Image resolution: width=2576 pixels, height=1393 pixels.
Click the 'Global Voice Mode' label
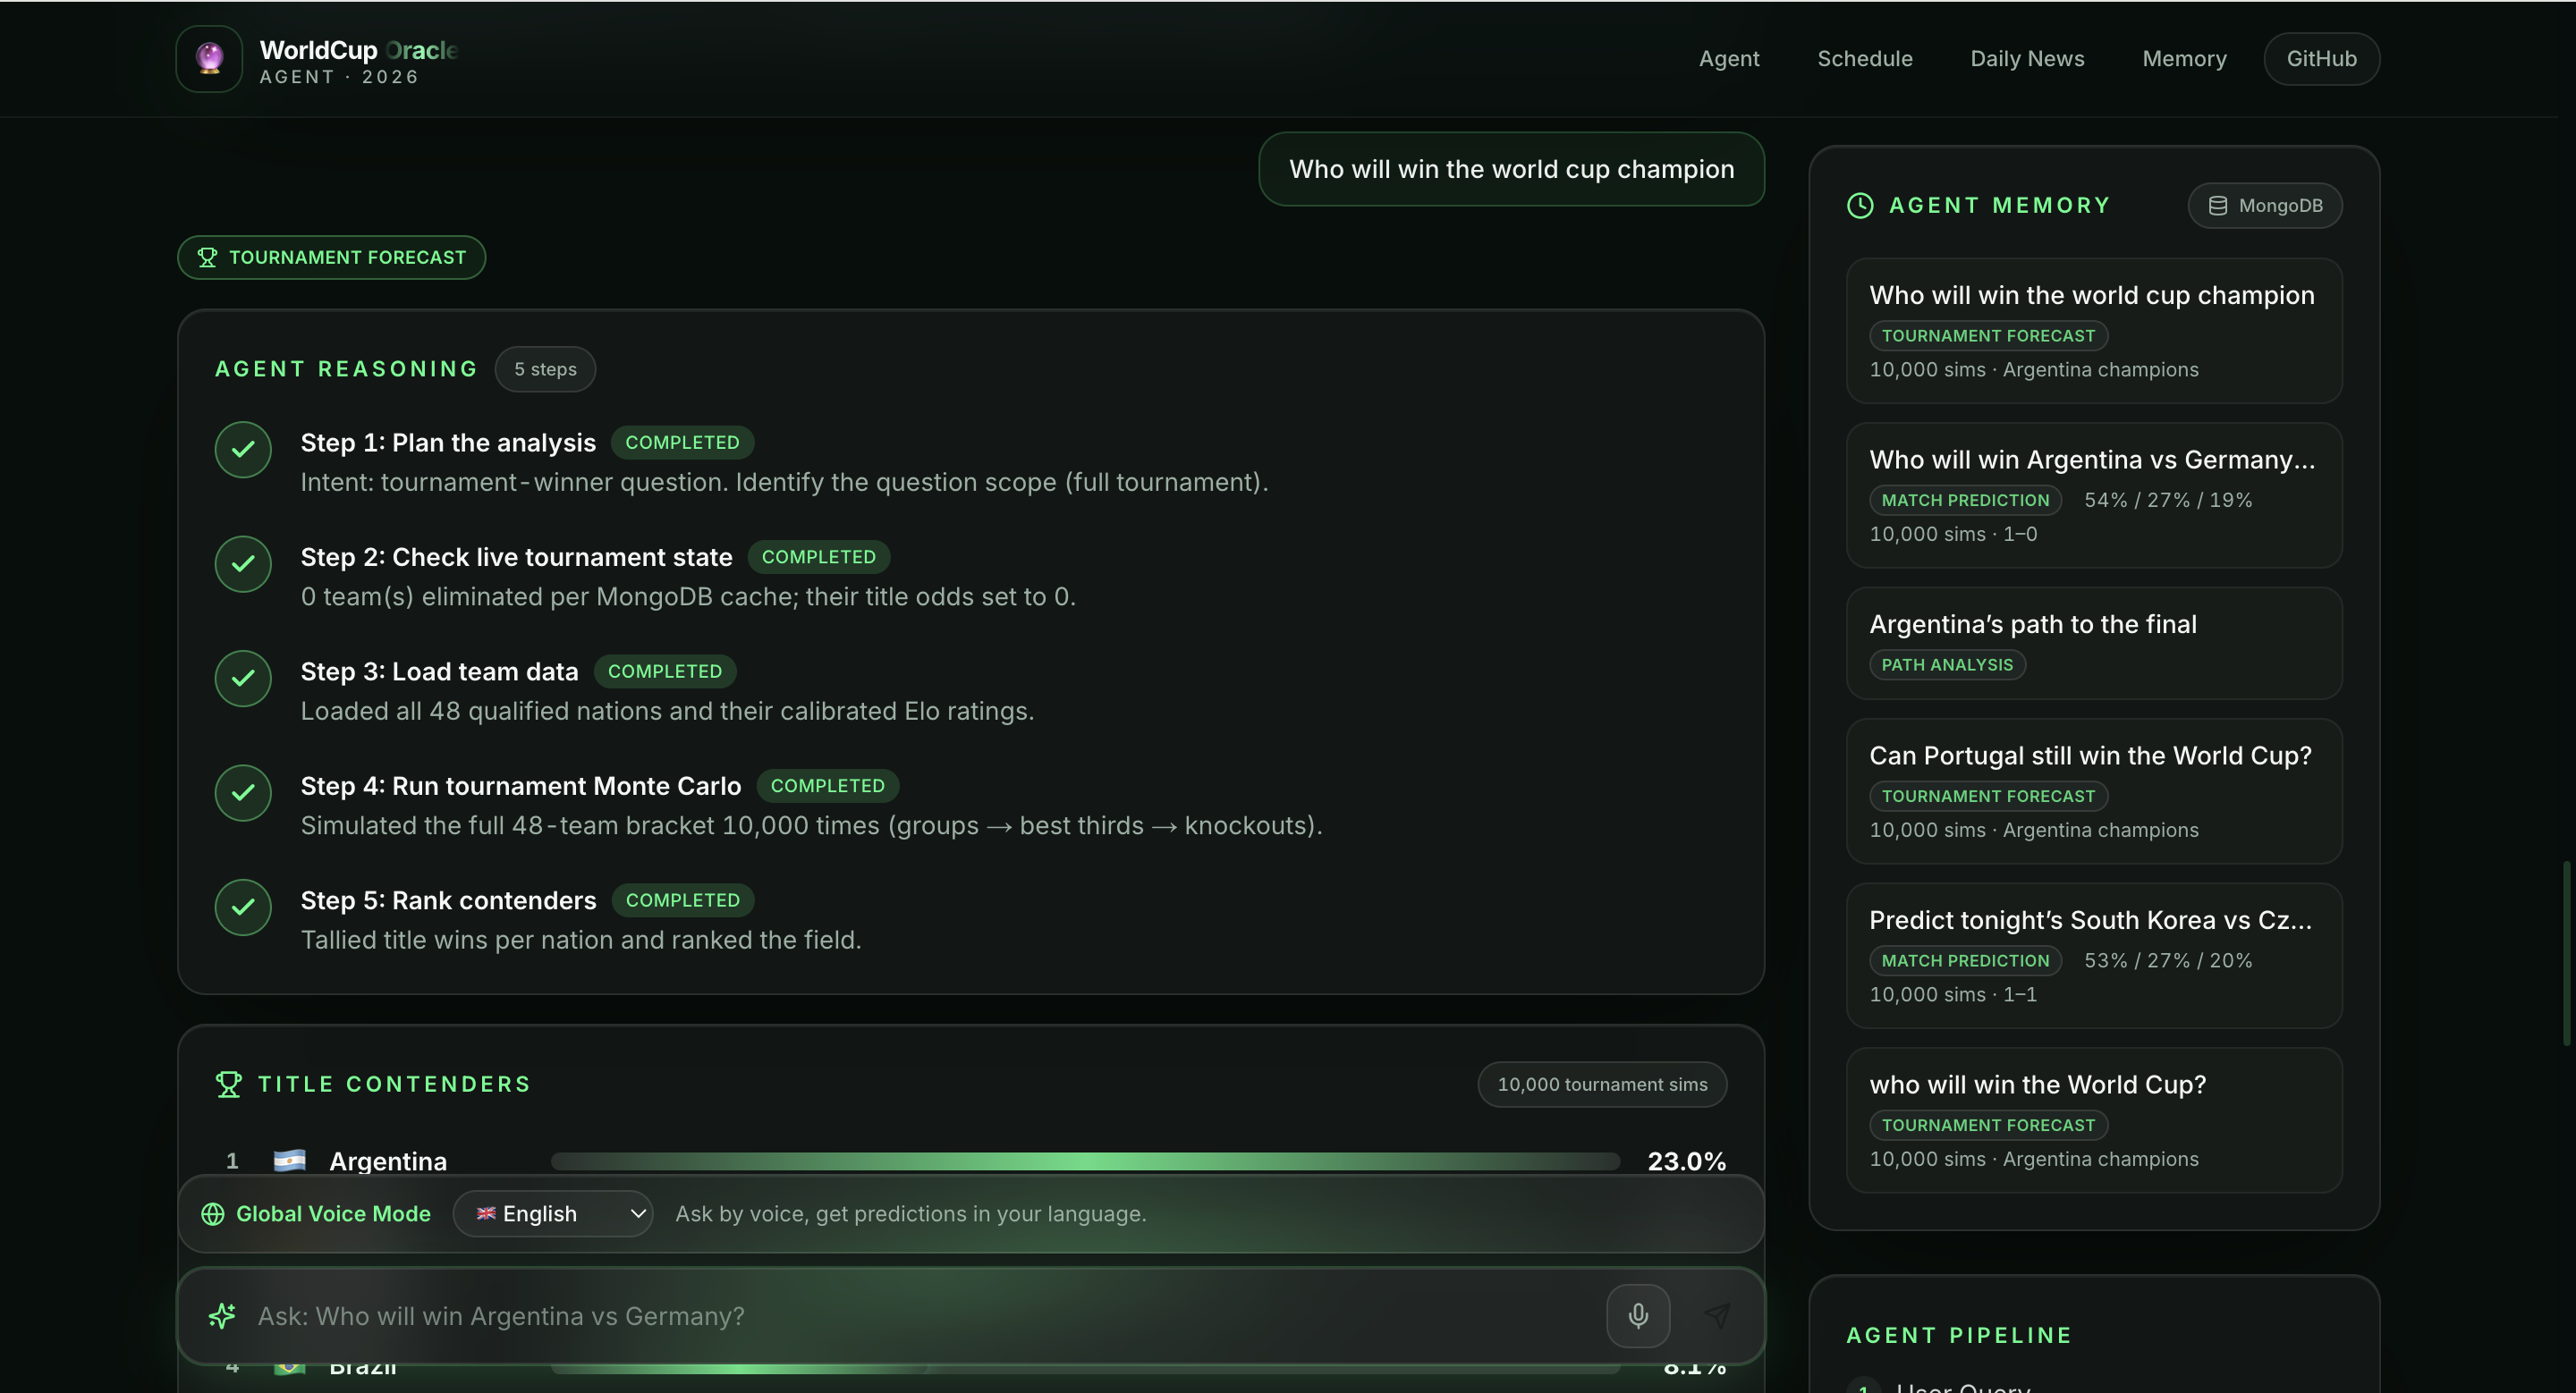coord(333,1213)
